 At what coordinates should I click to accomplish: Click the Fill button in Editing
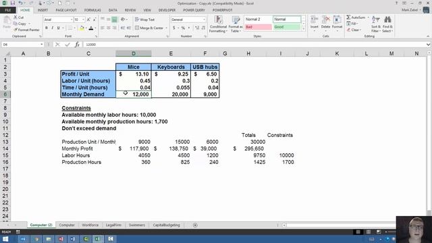pos(353,24)
